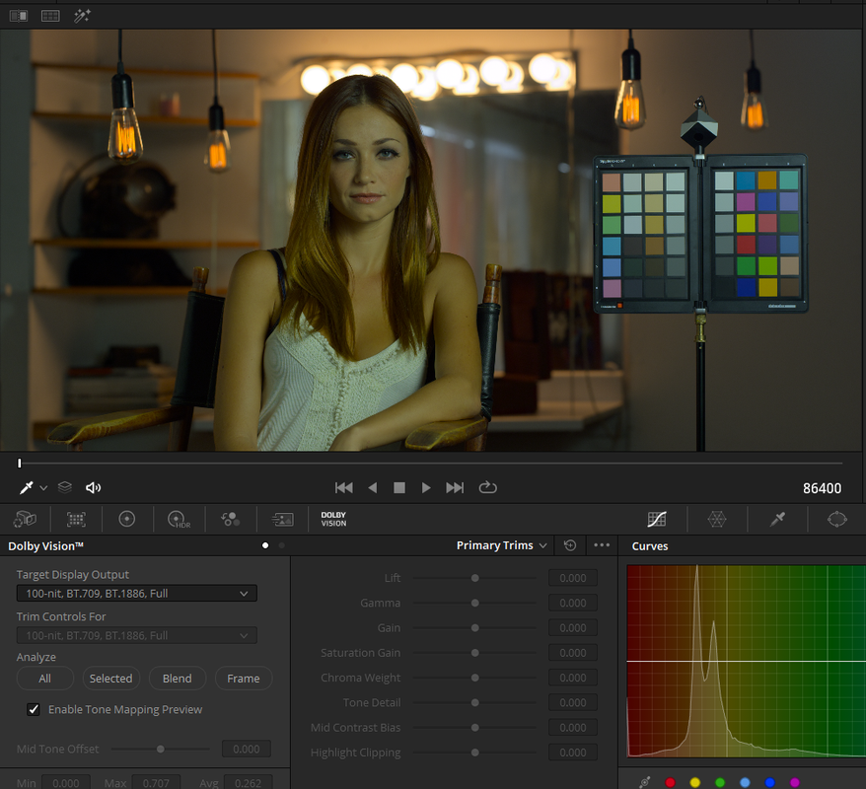The width and height of the screenshot is (866, 789).
Task: Click the Curves panel title
Action: [x=650, y=546]
